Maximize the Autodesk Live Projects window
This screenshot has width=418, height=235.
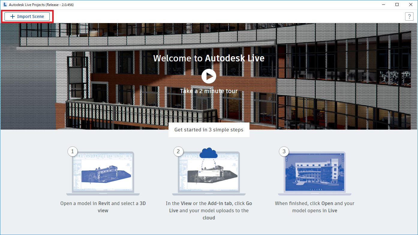pos(397,5)
